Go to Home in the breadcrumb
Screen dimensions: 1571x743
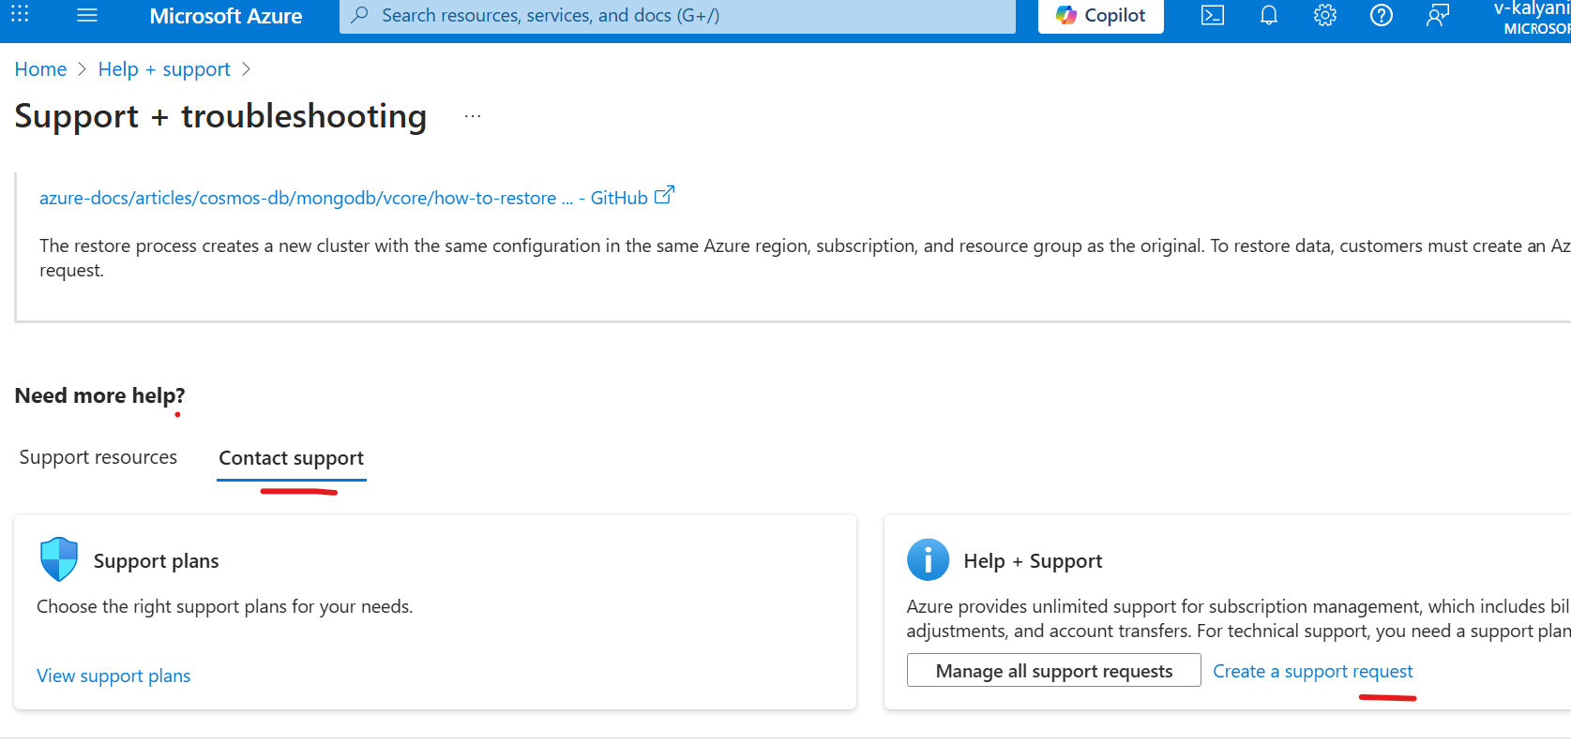(x=40, y=69)
